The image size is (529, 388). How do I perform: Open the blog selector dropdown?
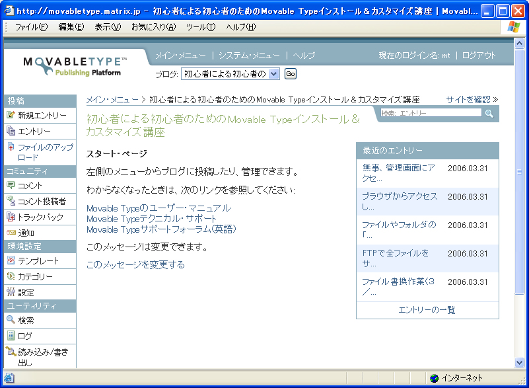point(274,74)
